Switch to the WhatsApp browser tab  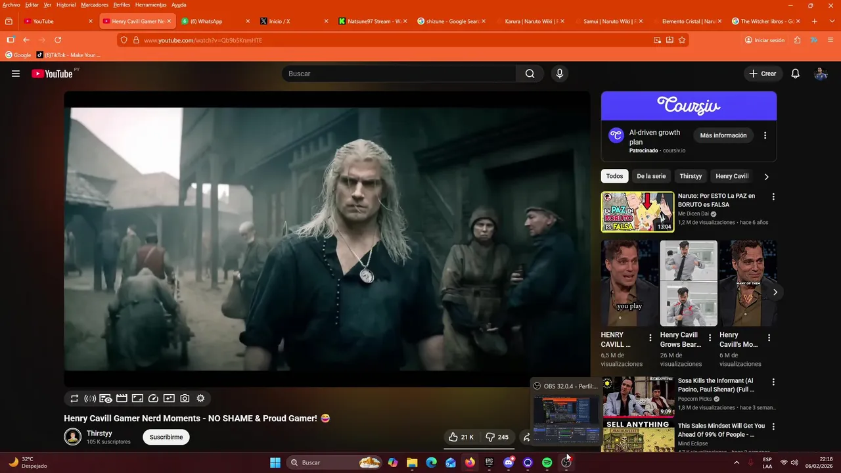point(215,21)
